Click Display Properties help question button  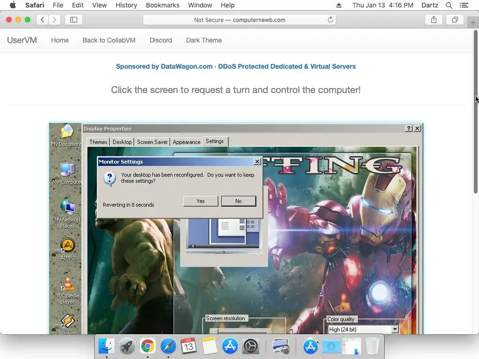point(409,129)
